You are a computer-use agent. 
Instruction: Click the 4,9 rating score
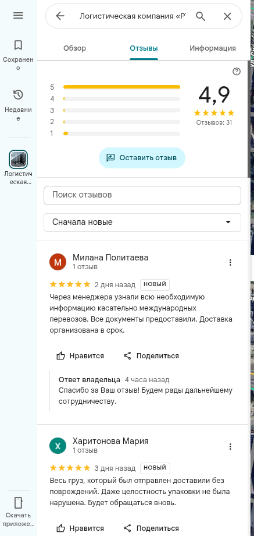click(x=214, y=95)
